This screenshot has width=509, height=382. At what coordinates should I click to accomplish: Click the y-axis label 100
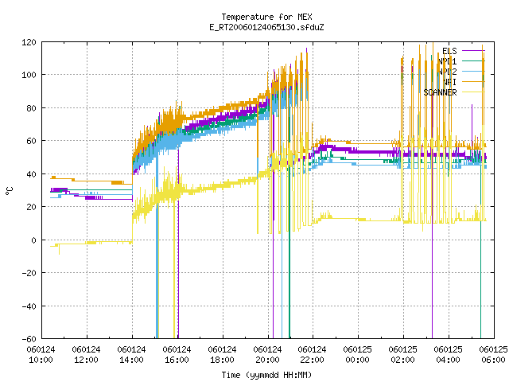click(29, 75)
